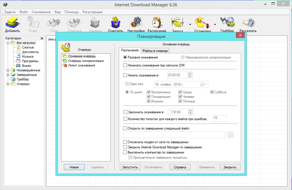
Task: Switch to Файлы в очереди tab
Action: coord(155,50)
